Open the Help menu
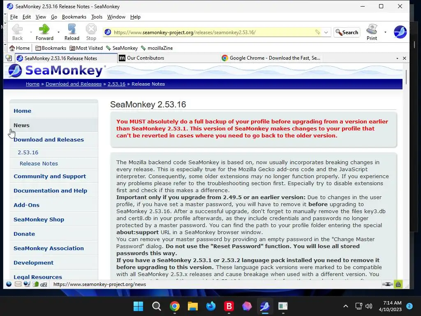Image resolution: width=421 pixels, height=316 pixels. click(135, 17)
